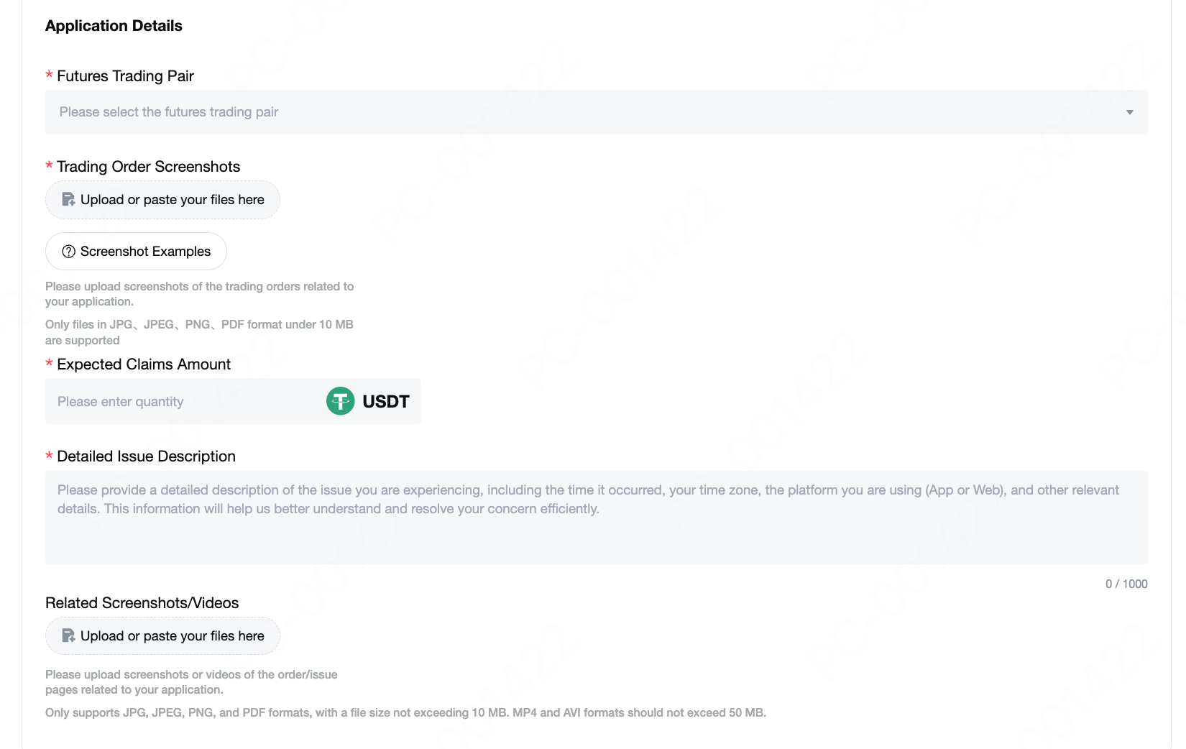The image size is (1186, 749).
Task: Select the Futures Trading Pair field label
Action: point(125,76)
